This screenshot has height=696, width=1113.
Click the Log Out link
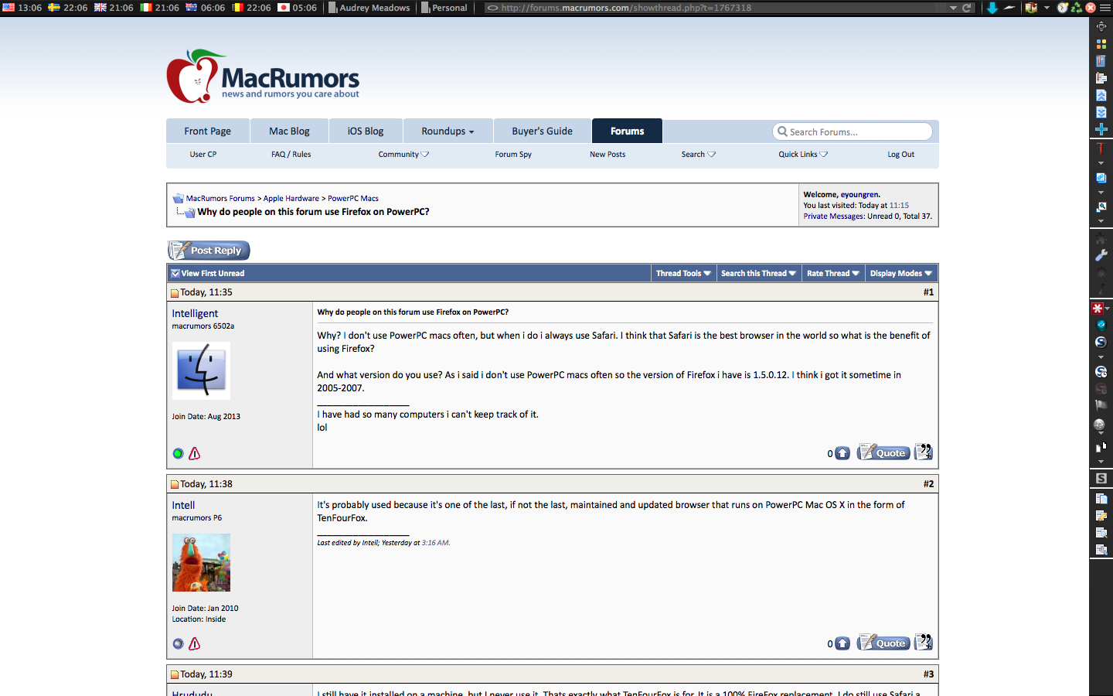click(x=900, y=155)
